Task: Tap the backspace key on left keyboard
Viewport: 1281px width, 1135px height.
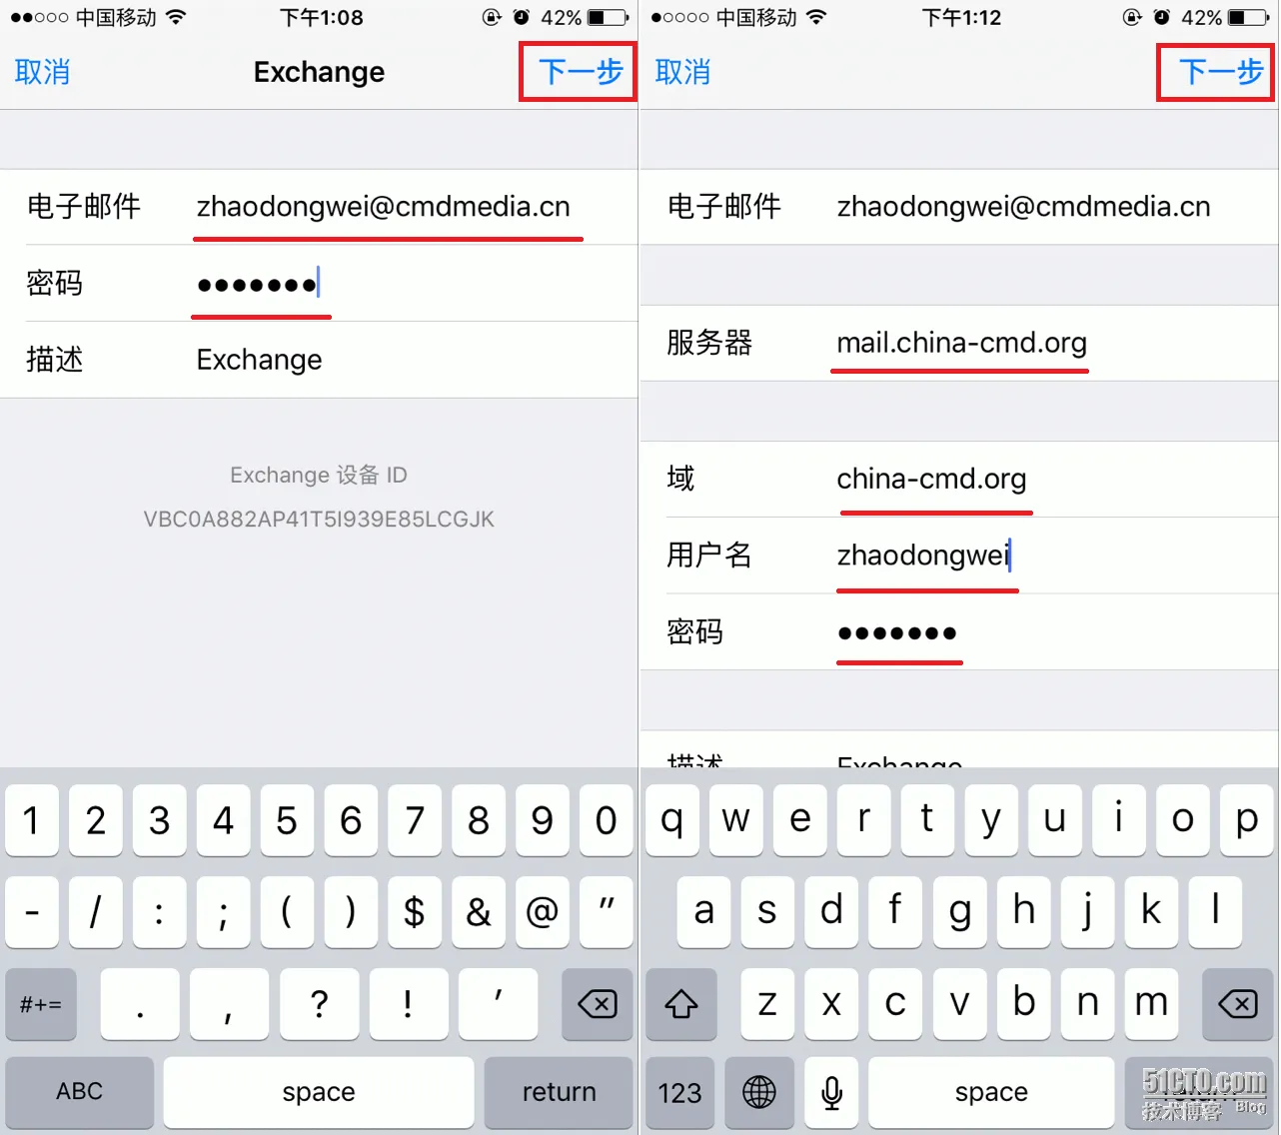Action: (x=598, y=1003)
